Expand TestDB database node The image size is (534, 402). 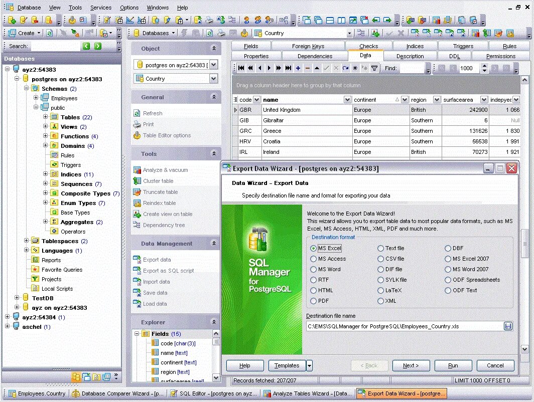[x=17, y=298]
